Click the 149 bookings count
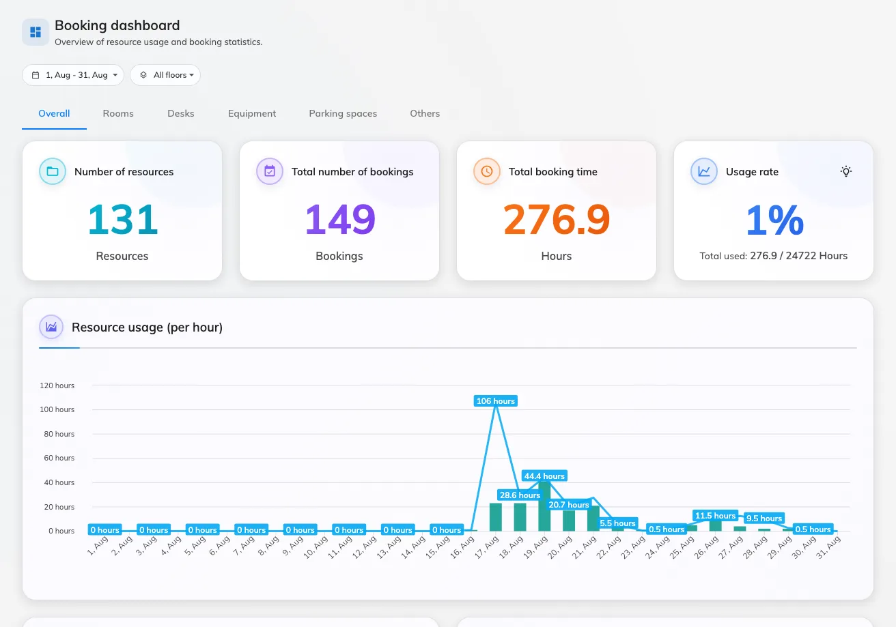Image resolution: width=896 pixels, height=627 pixels. (x=339, y=220)
